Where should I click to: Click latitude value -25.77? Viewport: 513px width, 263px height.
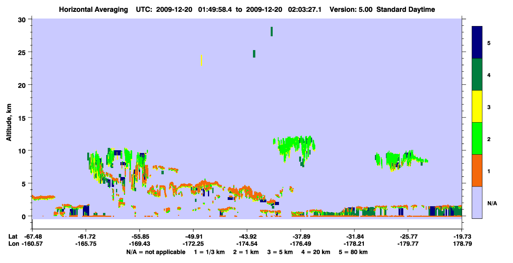(408, 237)
